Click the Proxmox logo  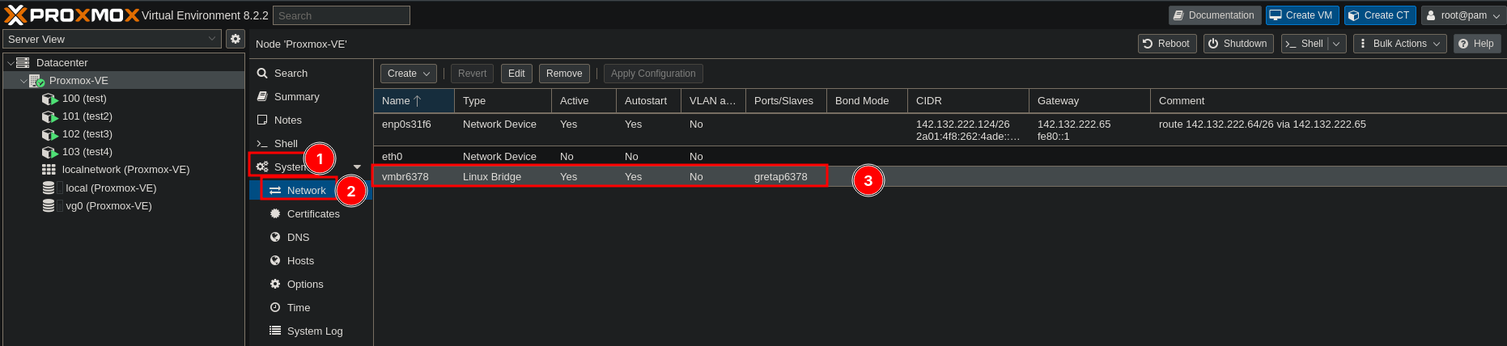click(x=71, y=15)
